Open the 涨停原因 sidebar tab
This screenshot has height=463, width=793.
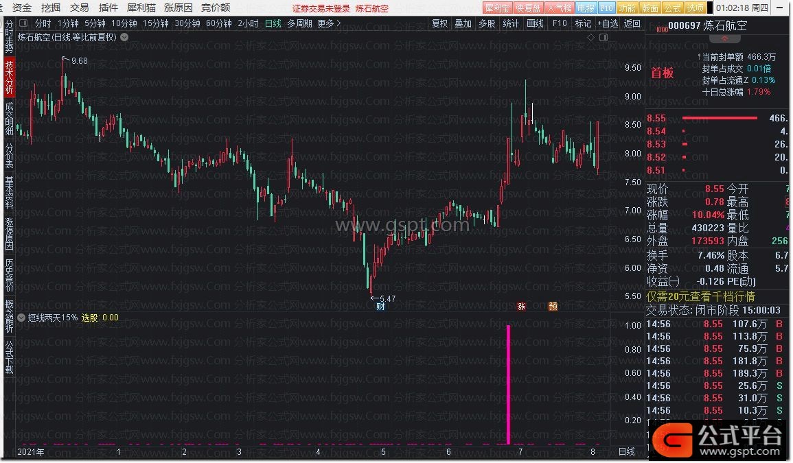(9, 233)
